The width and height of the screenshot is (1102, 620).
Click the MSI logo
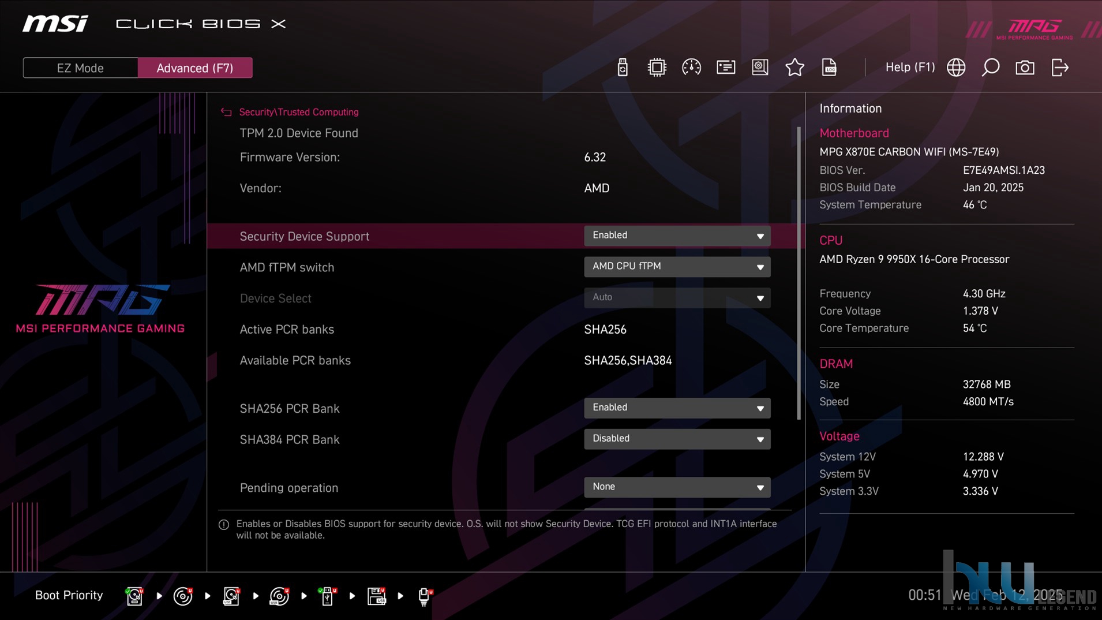click(x=55, y=24)
